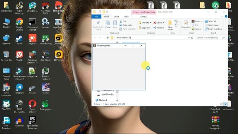238x134 pixels.
Task: Open the New item dropdown
Action: 176,21
